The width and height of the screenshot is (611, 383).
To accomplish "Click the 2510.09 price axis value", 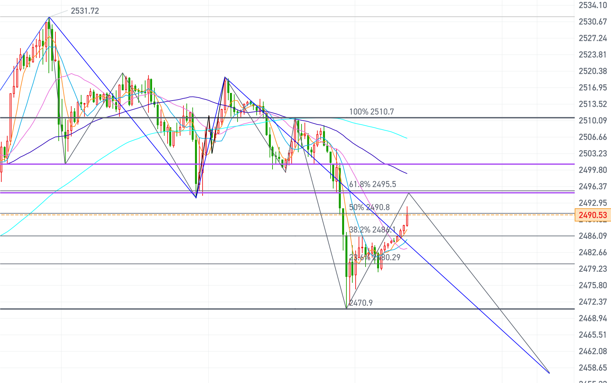I will [x=593, y=121].
